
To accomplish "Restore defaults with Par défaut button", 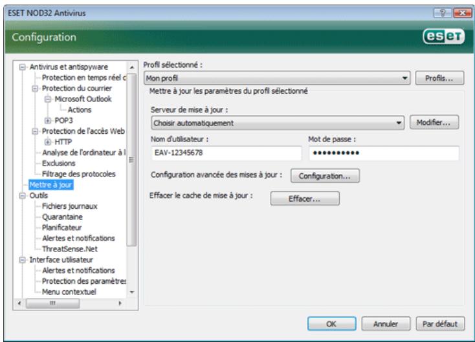I will point(440,324).
